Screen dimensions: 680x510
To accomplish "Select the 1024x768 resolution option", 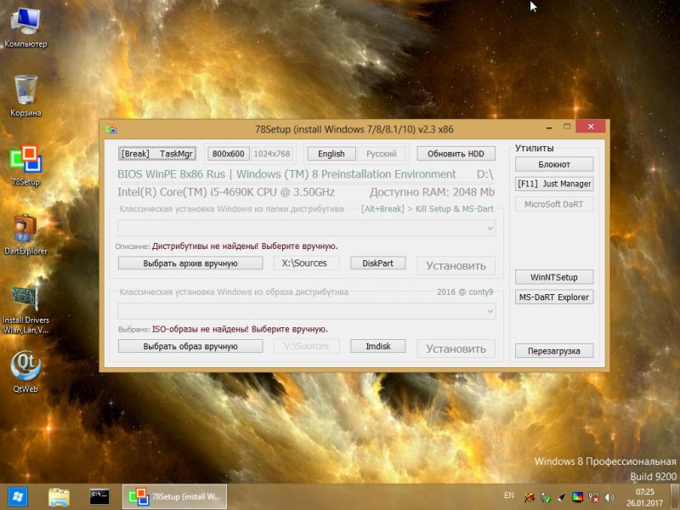I will [x=272, y=154].
